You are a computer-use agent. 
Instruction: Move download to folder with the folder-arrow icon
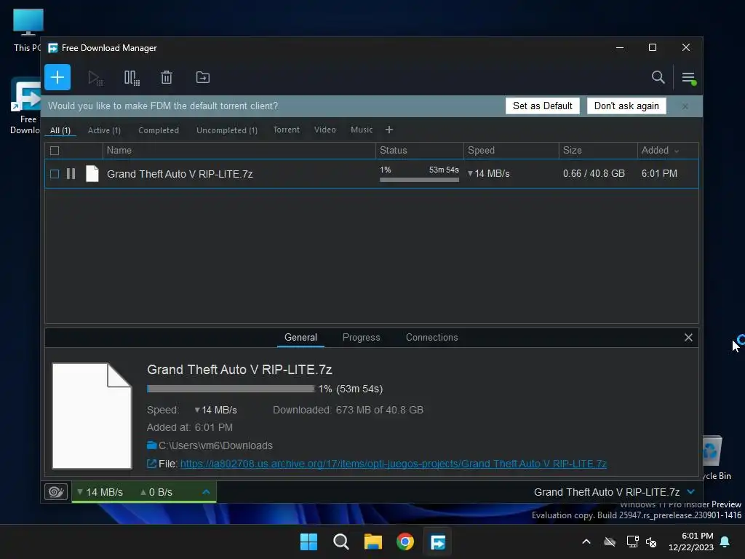pyautogui.click(x=203, y=77)
